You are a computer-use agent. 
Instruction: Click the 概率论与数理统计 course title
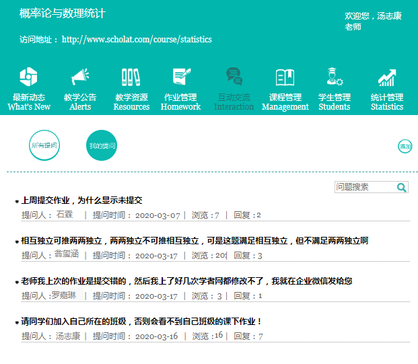point(63,13)
